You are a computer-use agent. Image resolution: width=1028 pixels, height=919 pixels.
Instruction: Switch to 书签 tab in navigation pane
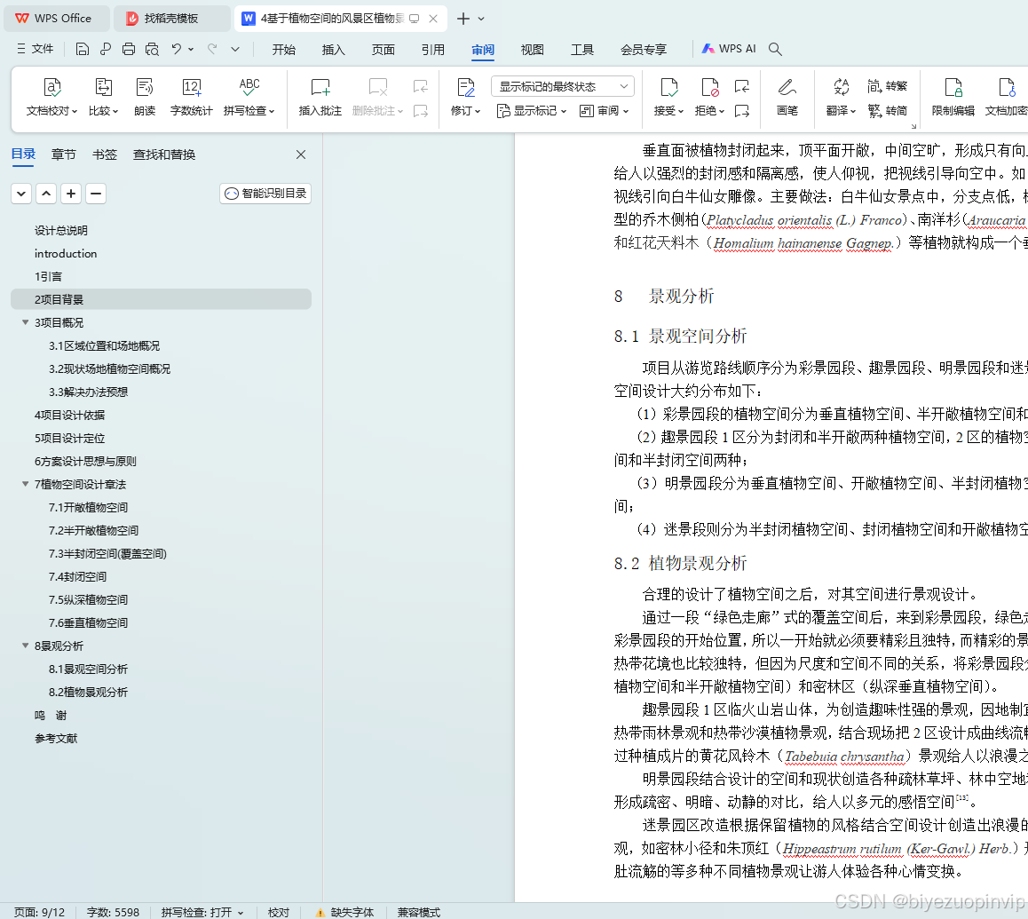[x=104, y=154]
